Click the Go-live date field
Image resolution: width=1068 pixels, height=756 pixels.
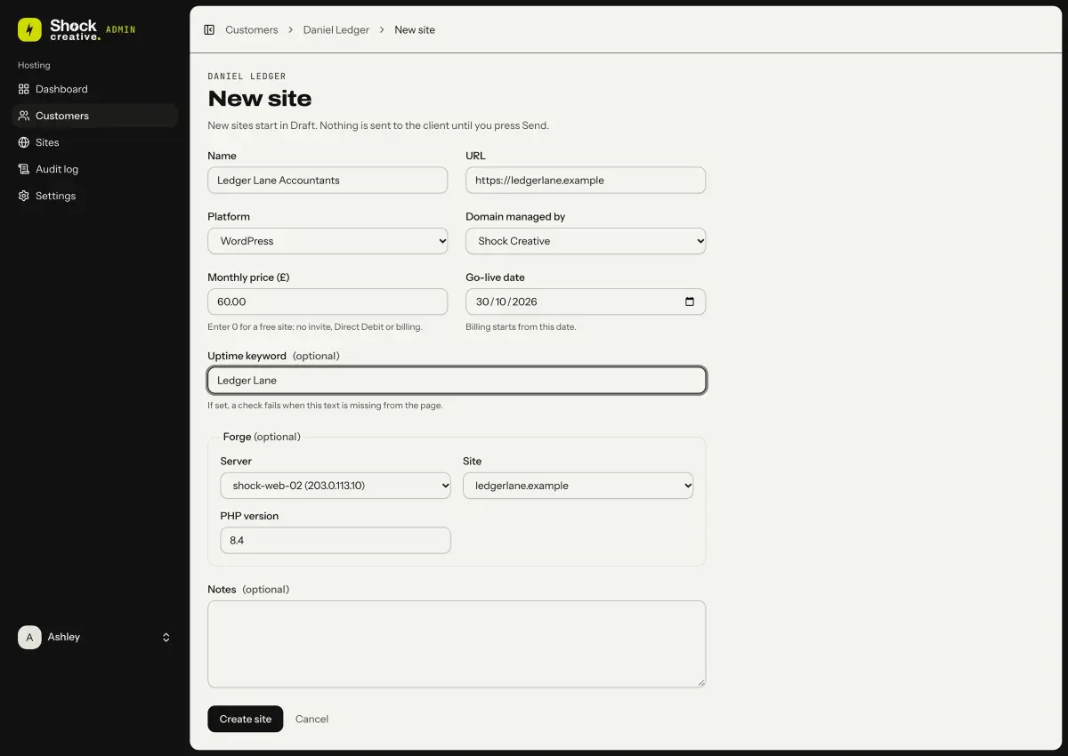tap(586, 302)
